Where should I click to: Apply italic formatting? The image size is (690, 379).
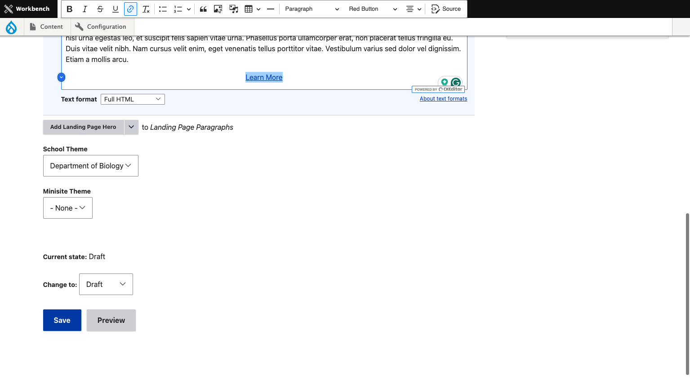pyautogui.click(x=85, y=9)
